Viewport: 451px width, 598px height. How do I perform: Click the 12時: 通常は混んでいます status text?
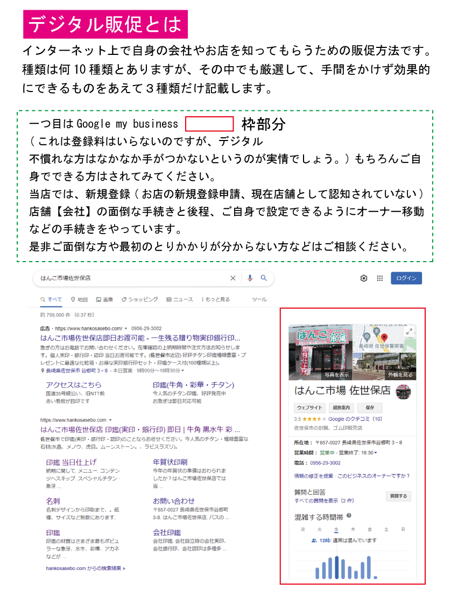[344, 540]
